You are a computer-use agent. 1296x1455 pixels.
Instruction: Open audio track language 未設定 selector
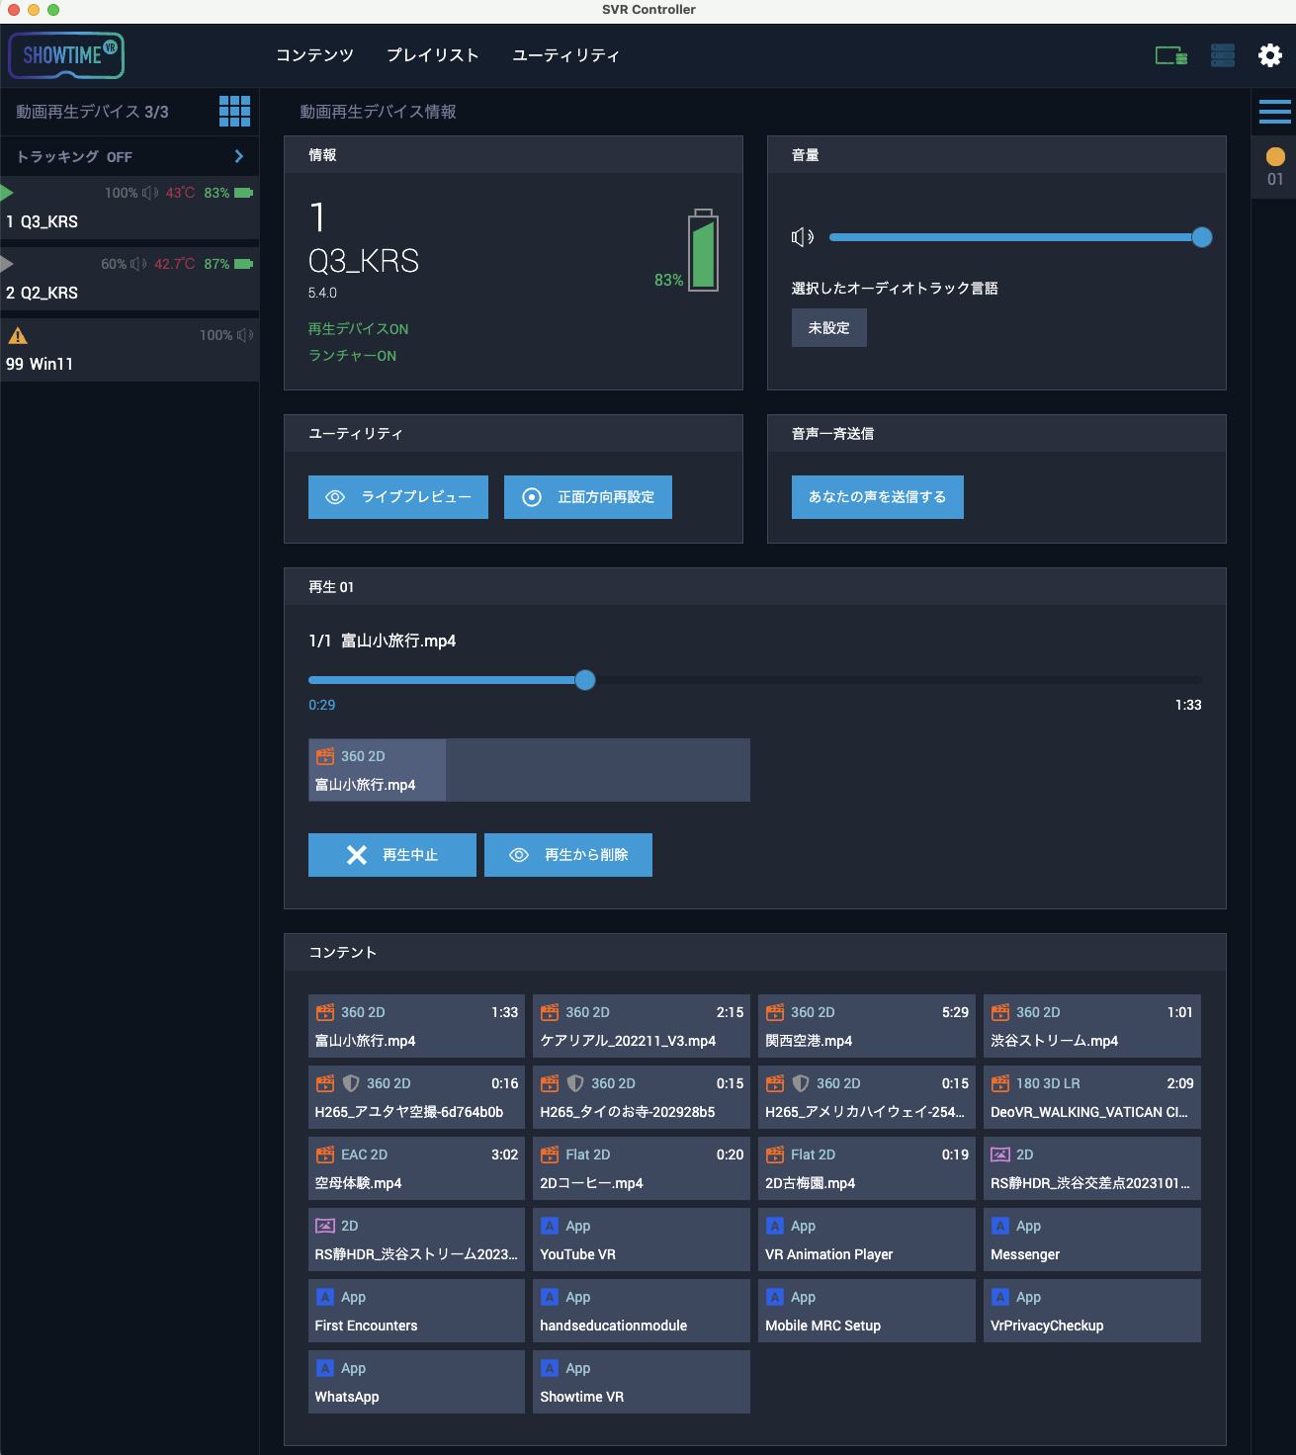[x=829, y=328]
